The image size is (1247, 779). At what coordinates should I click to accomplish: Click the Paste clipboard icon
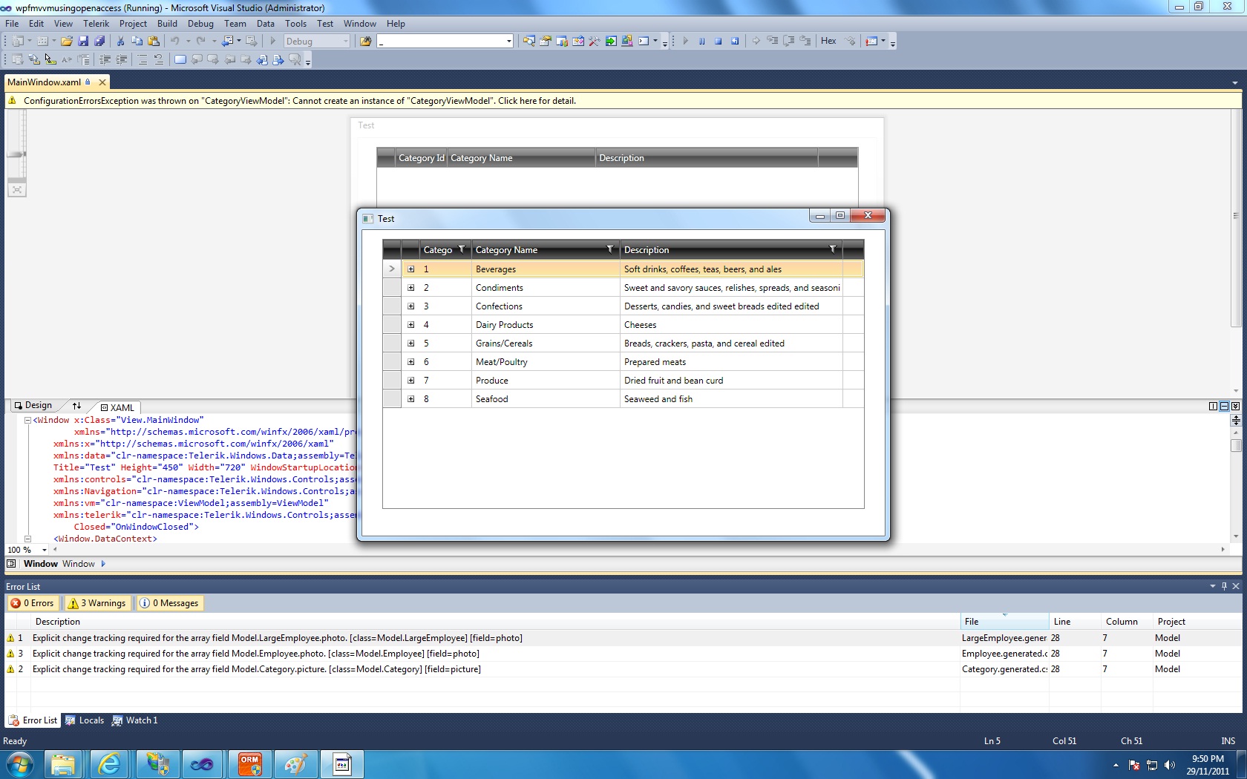154,42
